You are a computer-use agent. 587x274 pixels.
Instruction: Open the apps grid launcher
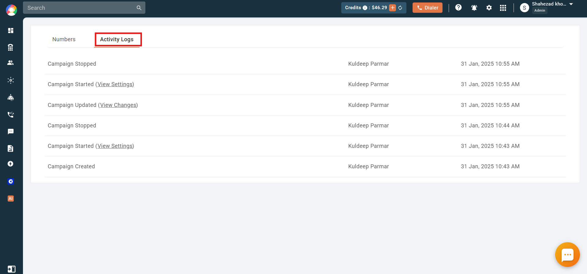(x=503, y=8)
